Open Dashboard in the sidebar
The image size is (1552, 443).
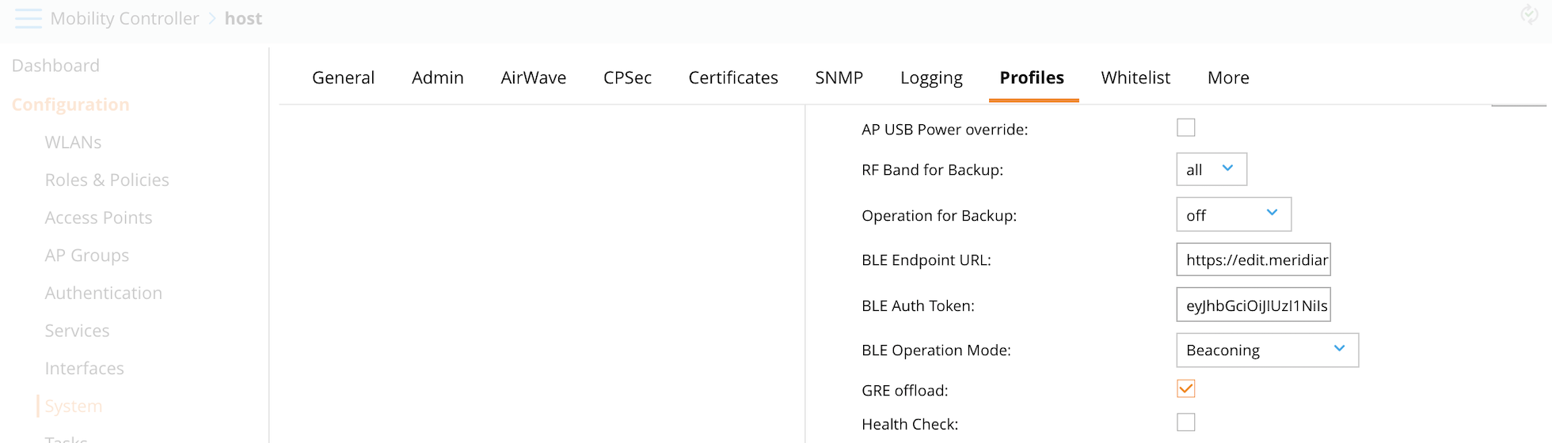tap(55, 66)
